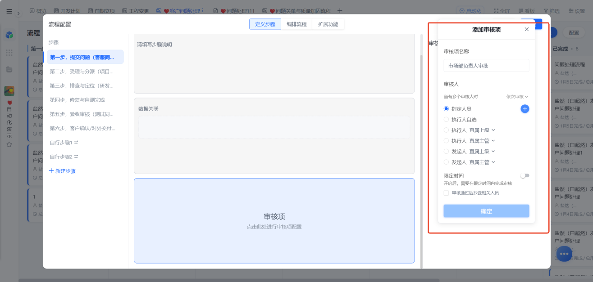Click the star icon under 自动化演示
The width and height of the screenshot is (593, 282).
click(x=9, y=144)
